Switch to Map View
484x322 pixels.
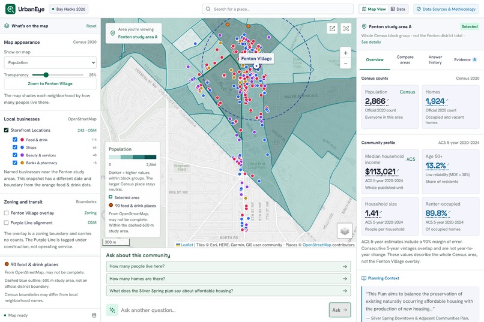[374, 9]
